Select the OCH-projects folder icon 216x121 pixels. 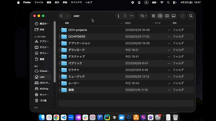point(64,30)
